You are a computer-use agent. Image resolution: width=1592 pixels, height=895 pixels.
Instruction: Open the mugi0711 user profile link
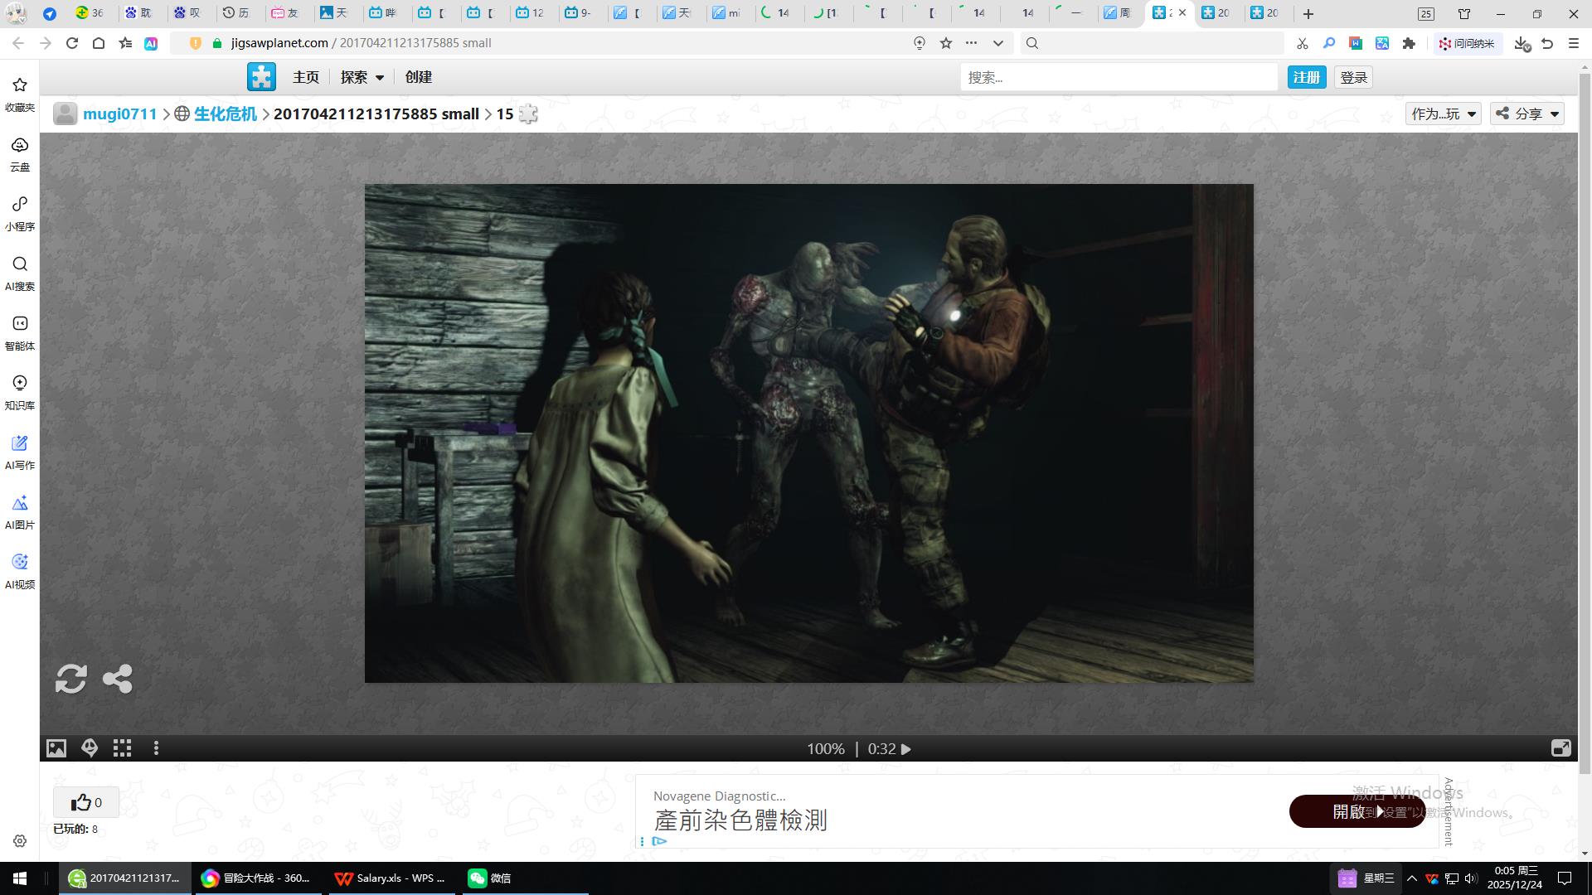tap(119, 114)
